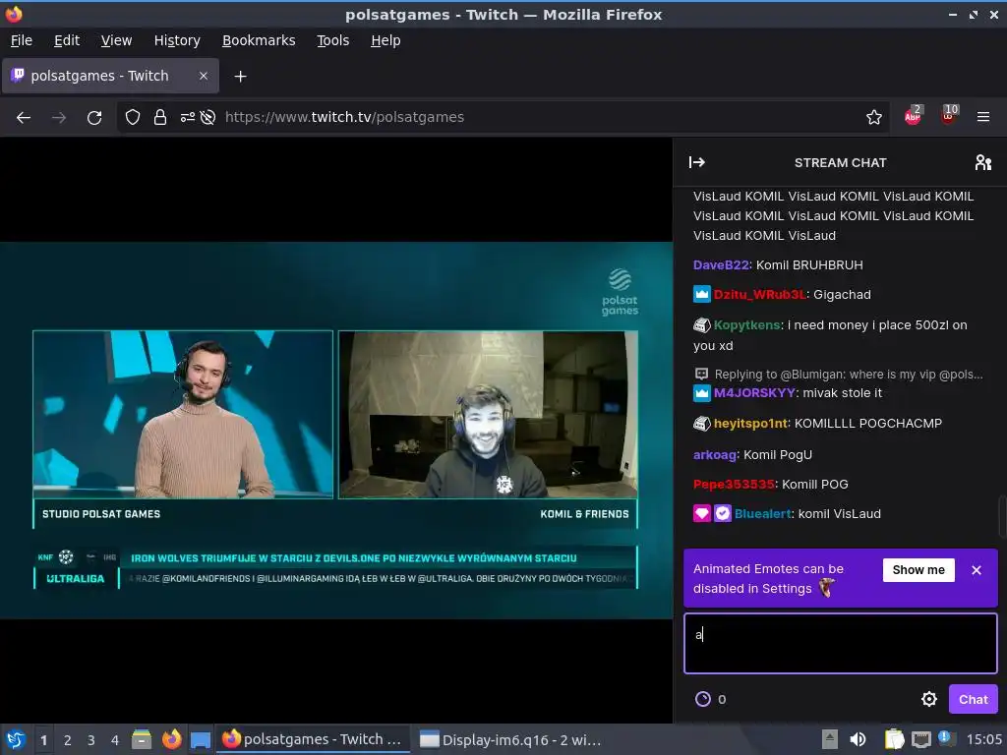Open the taskbar start menu icon
This screenshot has width=1007, height=755.
16,739
